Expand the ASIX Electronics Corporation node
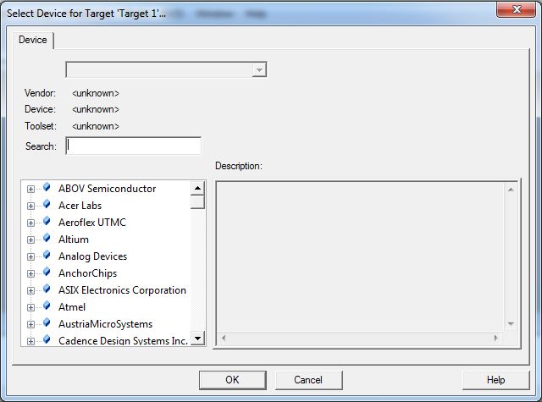Screen dimensions: 542x402 point(31,291)
